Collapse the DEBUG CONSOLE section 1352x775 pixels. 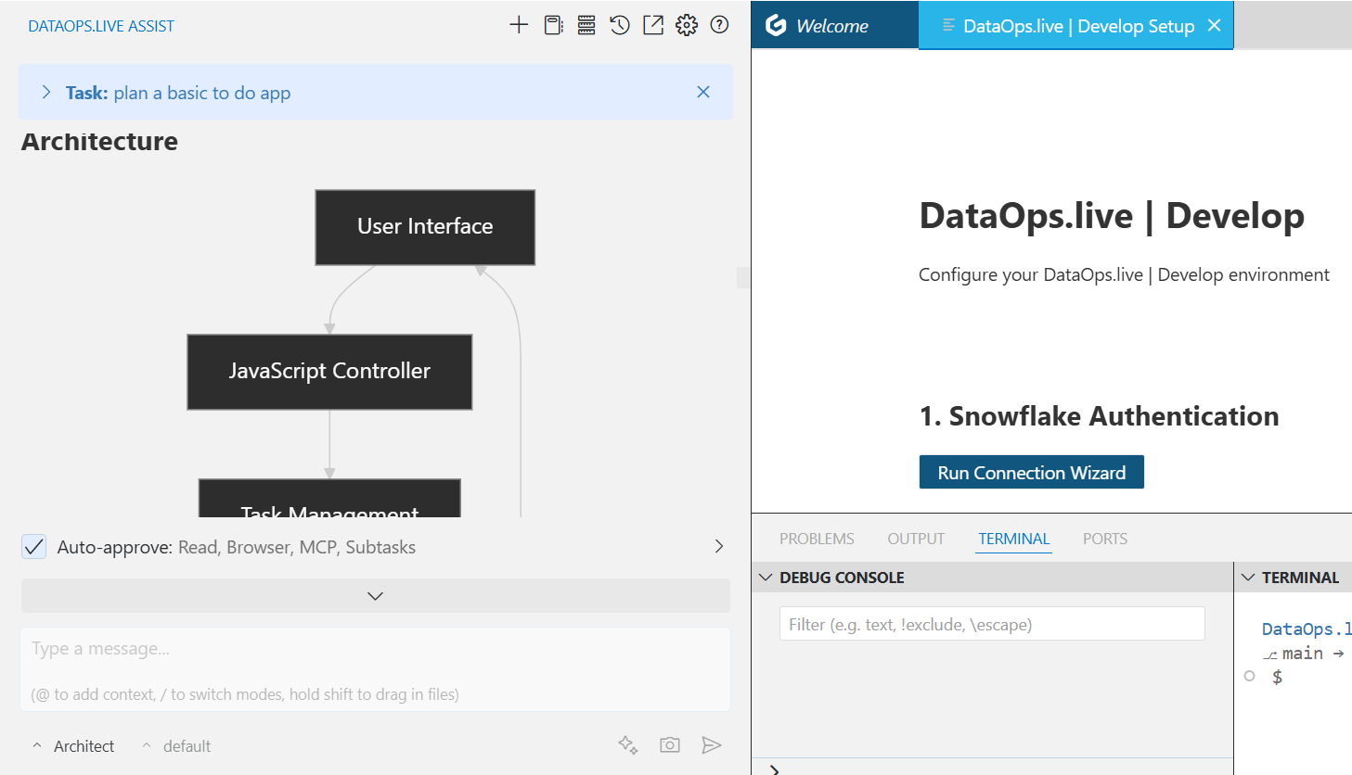[x=766, y=578]
